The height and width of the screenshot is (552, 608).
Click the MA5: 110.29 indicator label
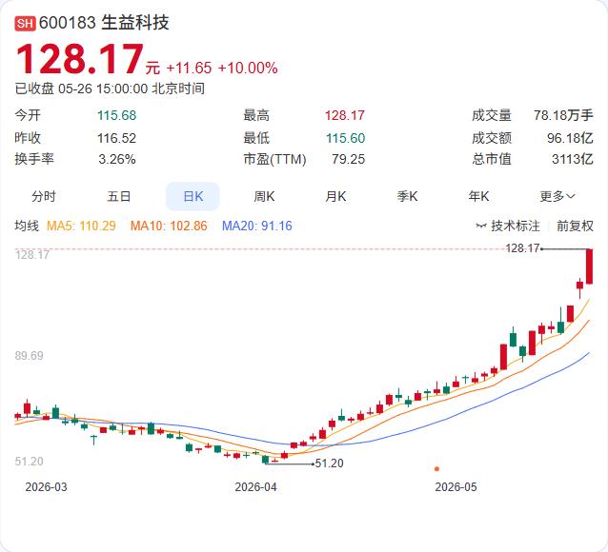point(81,226)
